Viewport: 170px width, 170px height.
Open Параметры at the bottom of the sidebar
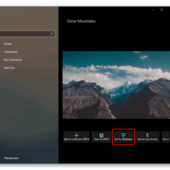tap(11, 158)
